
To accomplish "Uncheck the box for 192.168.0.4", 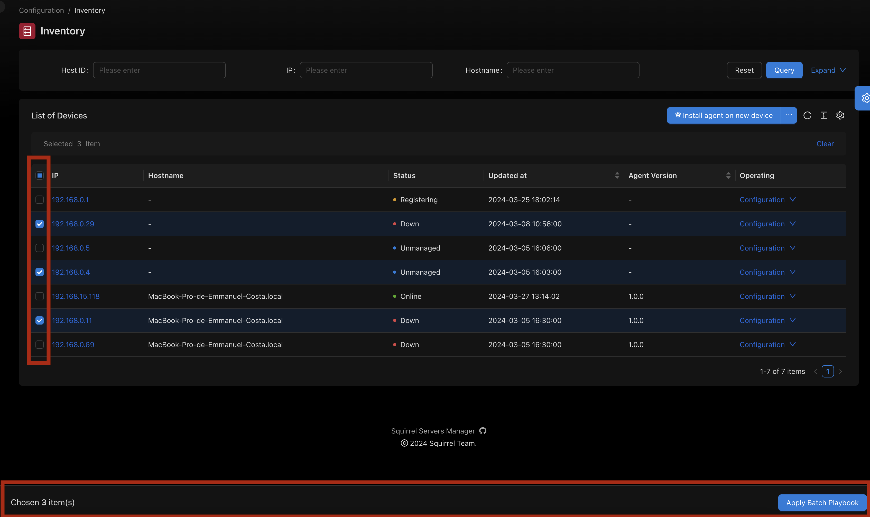I will point(39,272).
